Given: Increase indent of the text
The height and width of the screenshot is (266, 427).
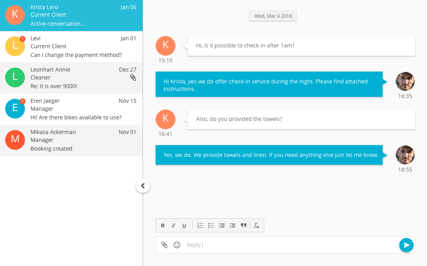Looking at the screenshot, I should [x=233, y=226].
